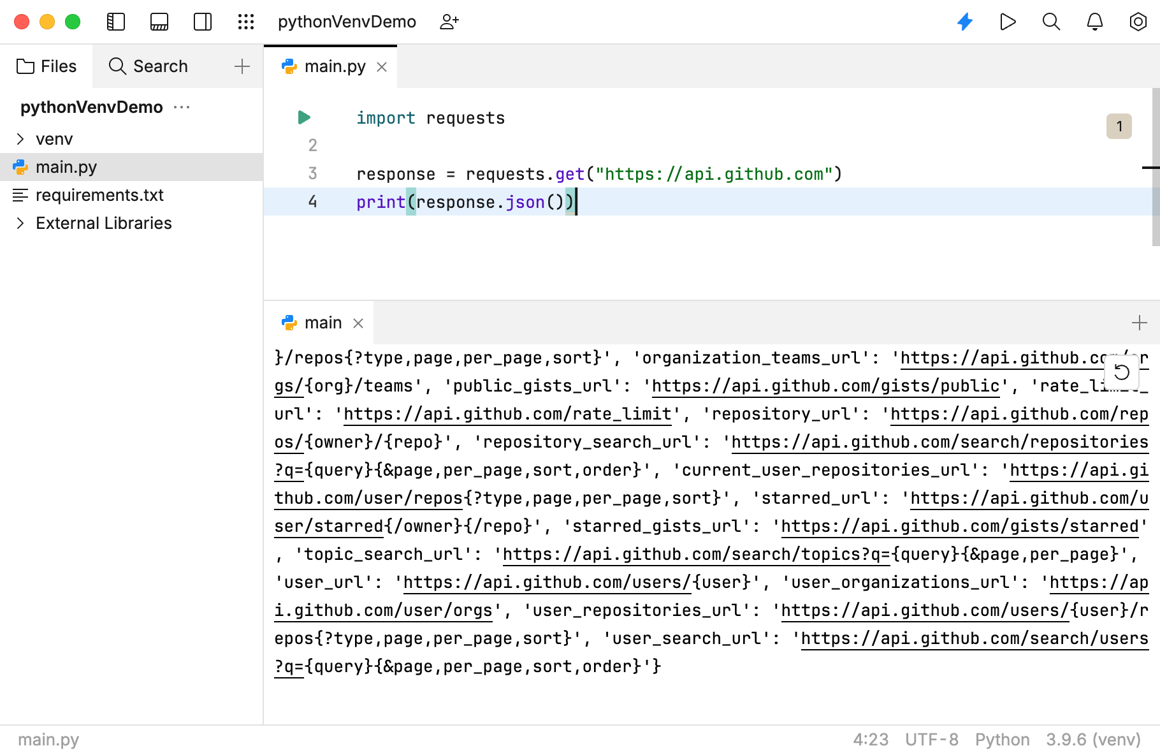The image size is (1160, 755).
Task: Open search with the magnifier icon
Action: 1051,21
